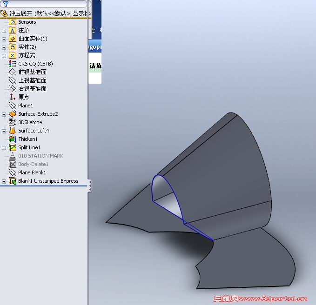Expand the Surface-Extrude2 feature
Screen dimensions: 316x305
tap(4, 114)
